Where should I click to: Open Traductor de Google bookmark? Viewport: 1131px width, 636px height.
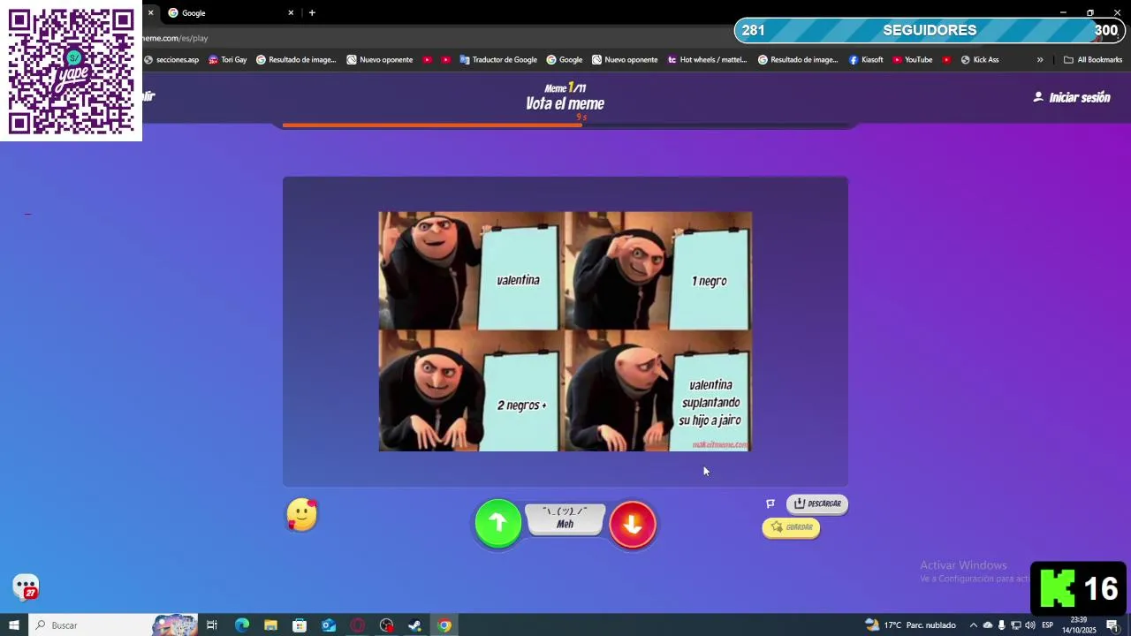498,60
